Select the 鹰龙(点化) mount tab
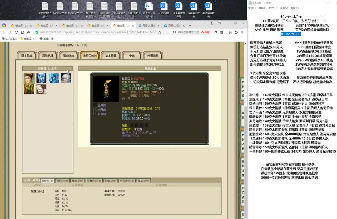 pyautogui.click(x=143, y=181)
